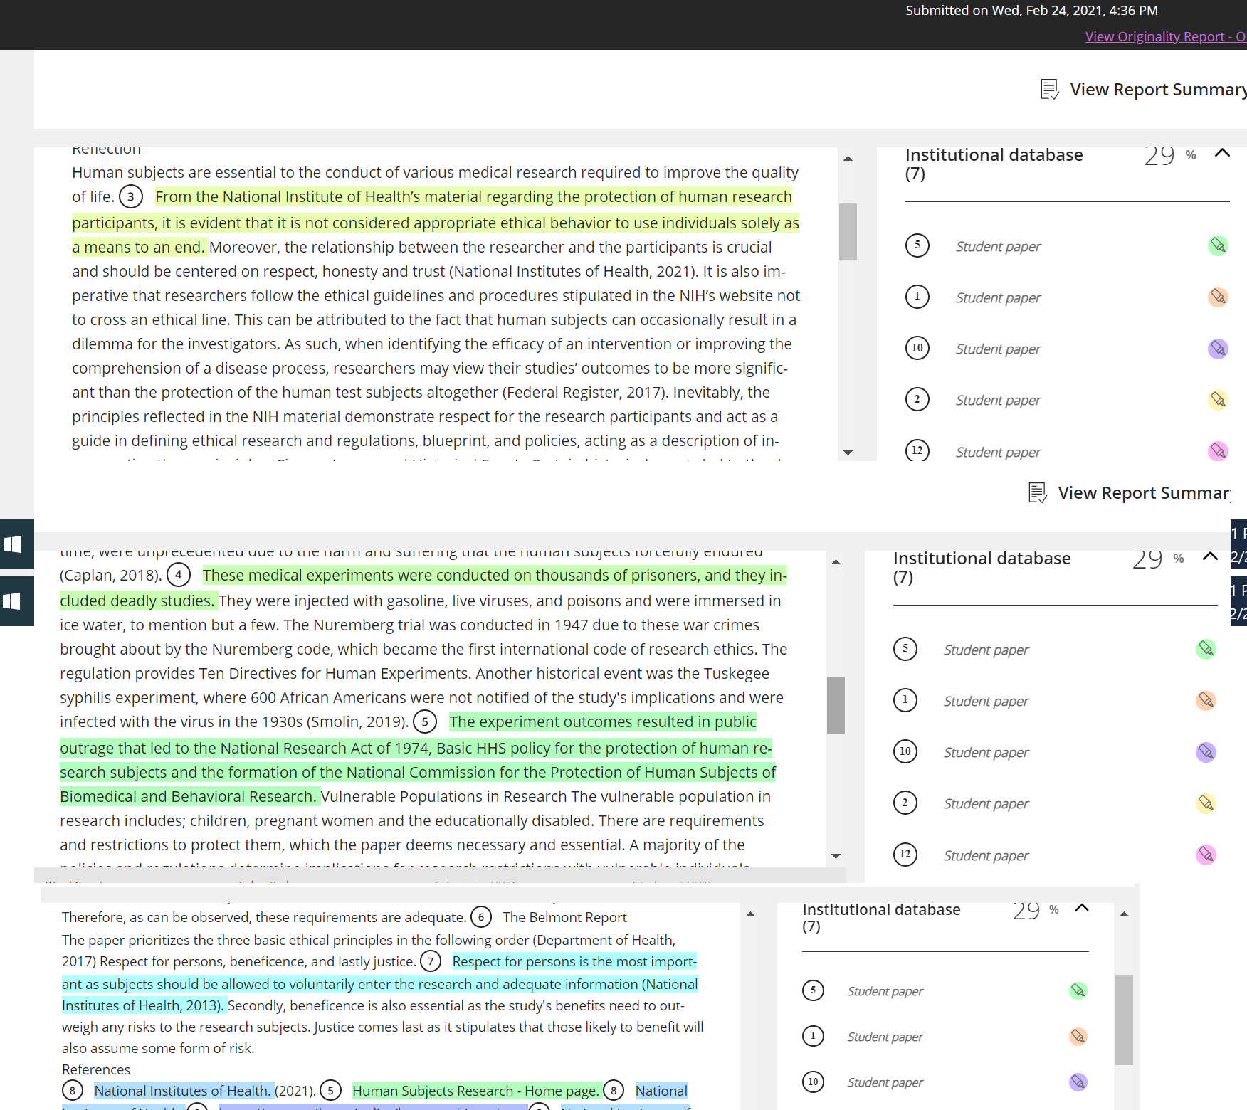This screenshot has height=1110, width=1247.
Task: Click pink highlight icon, source 12, middle report
Action: (1206, 855)
